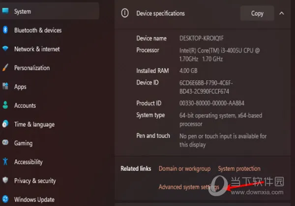295x206 pixels.
Task: Select the Device ID value 6CD6E6BB
Action: tap(206, 87)
